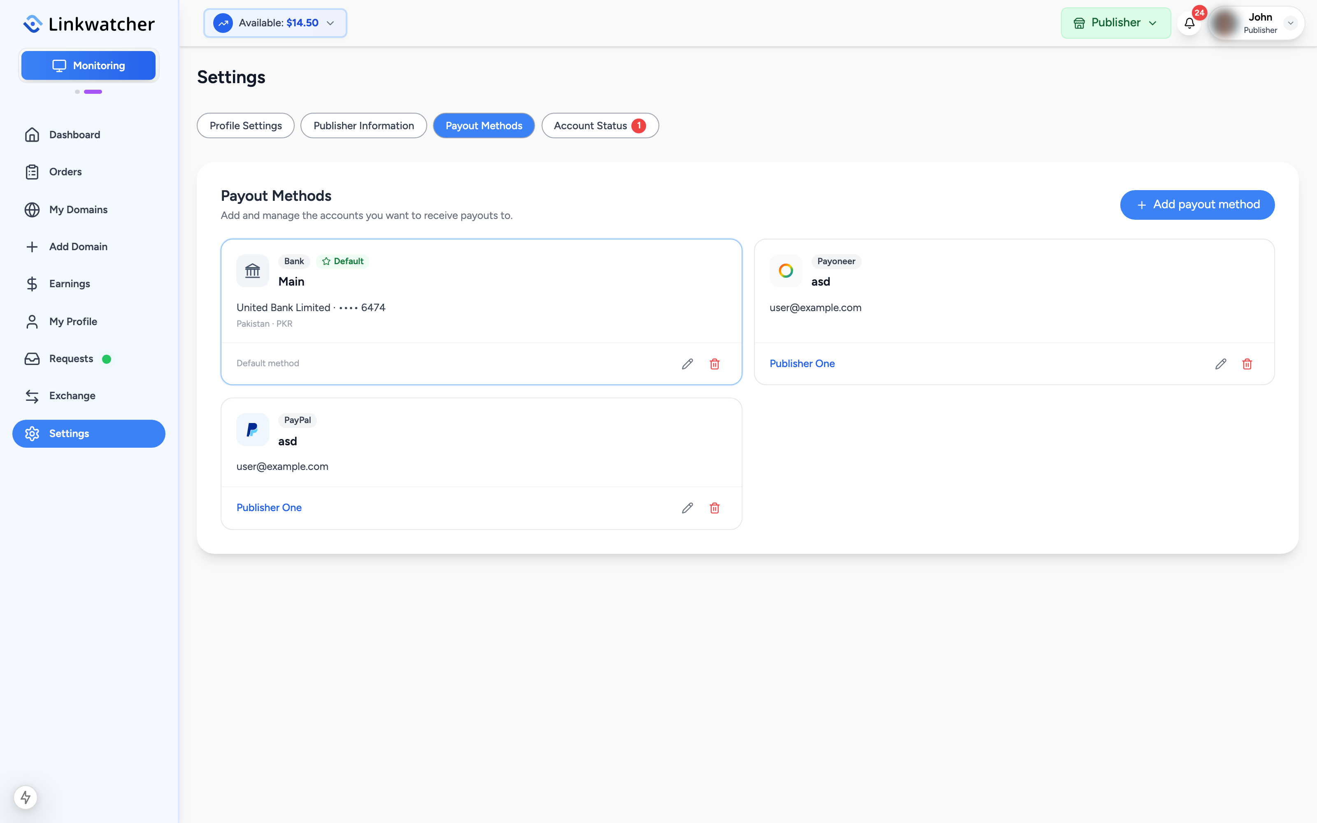Viewport: 1317px width, 823px height.
Task: Open the Publisher role dropdown
Action: pyautogui.click(x=1116, y=23)
